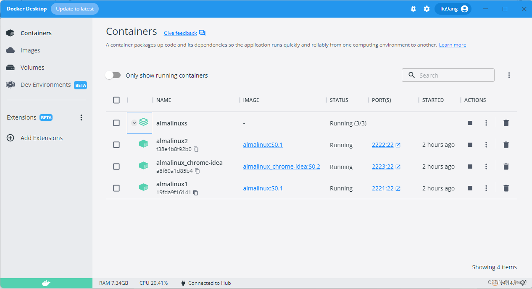532x289 pixels.
Task: Click the Connected to Hub status
Action: (205, 283)
